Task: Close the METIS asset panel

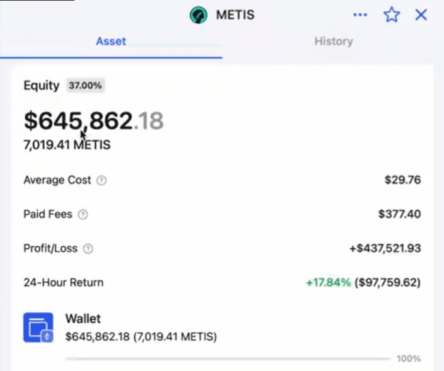Action: 421,14
